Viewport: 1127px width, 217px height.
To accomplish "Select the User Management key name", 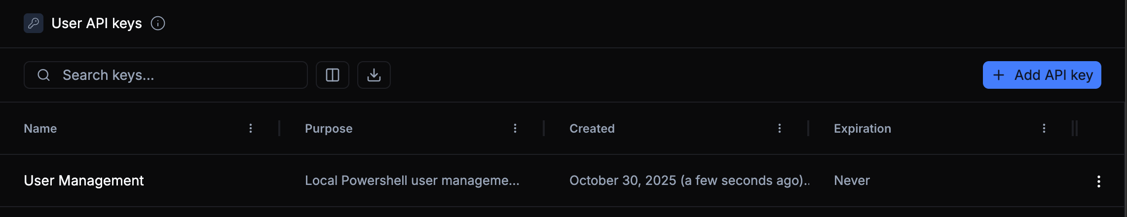I will point(84,181).
